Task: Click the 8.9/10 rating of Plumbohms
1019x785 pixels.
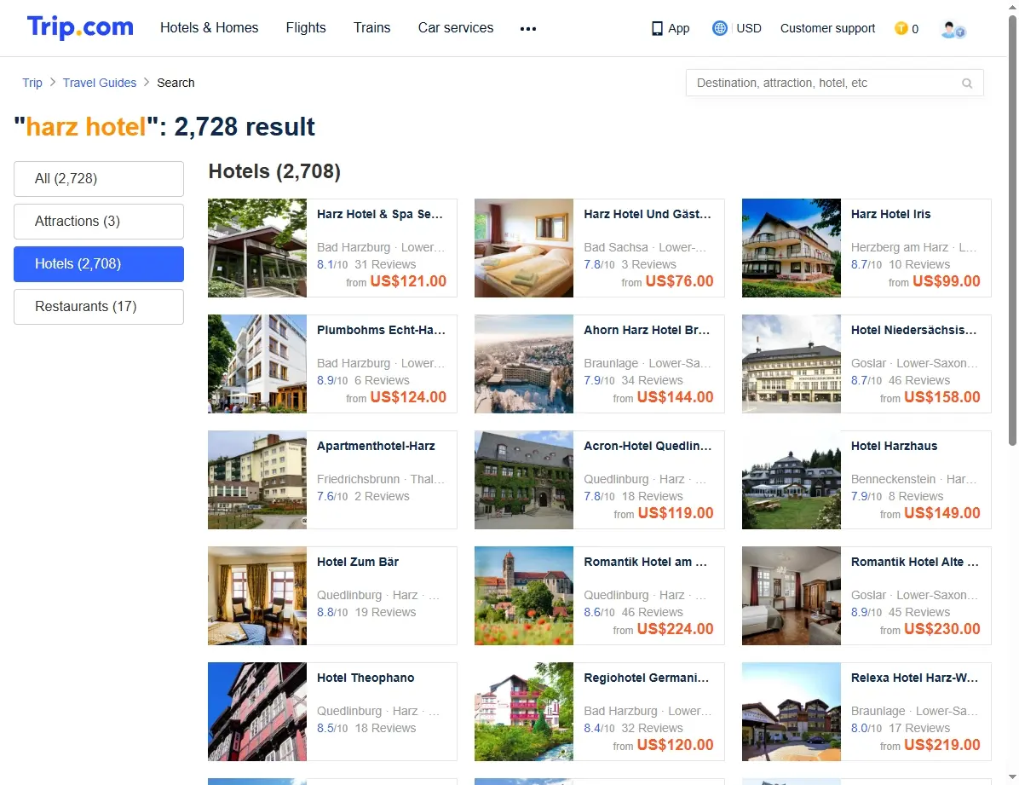Action: (332, 380)
